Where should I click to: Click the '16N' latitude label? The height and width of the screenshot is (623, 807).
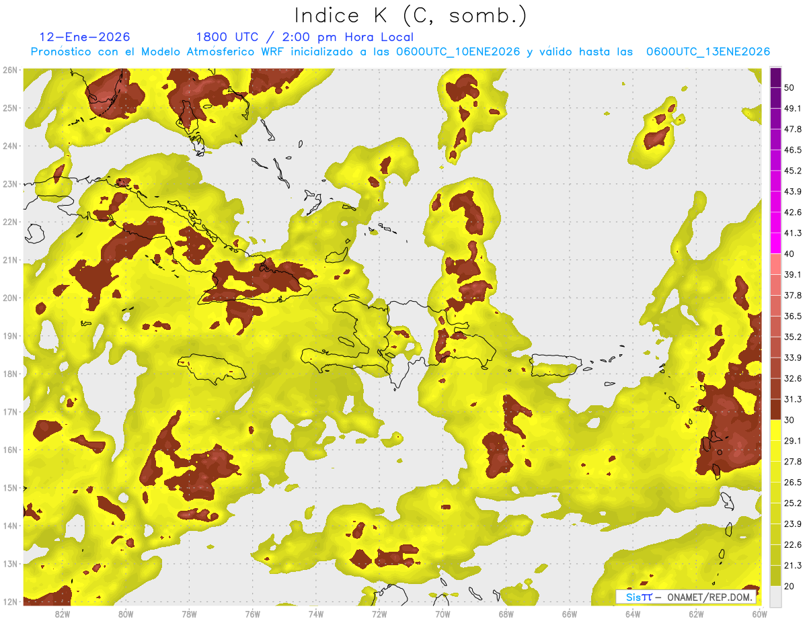pyautogui.click(x=10, y=450)
